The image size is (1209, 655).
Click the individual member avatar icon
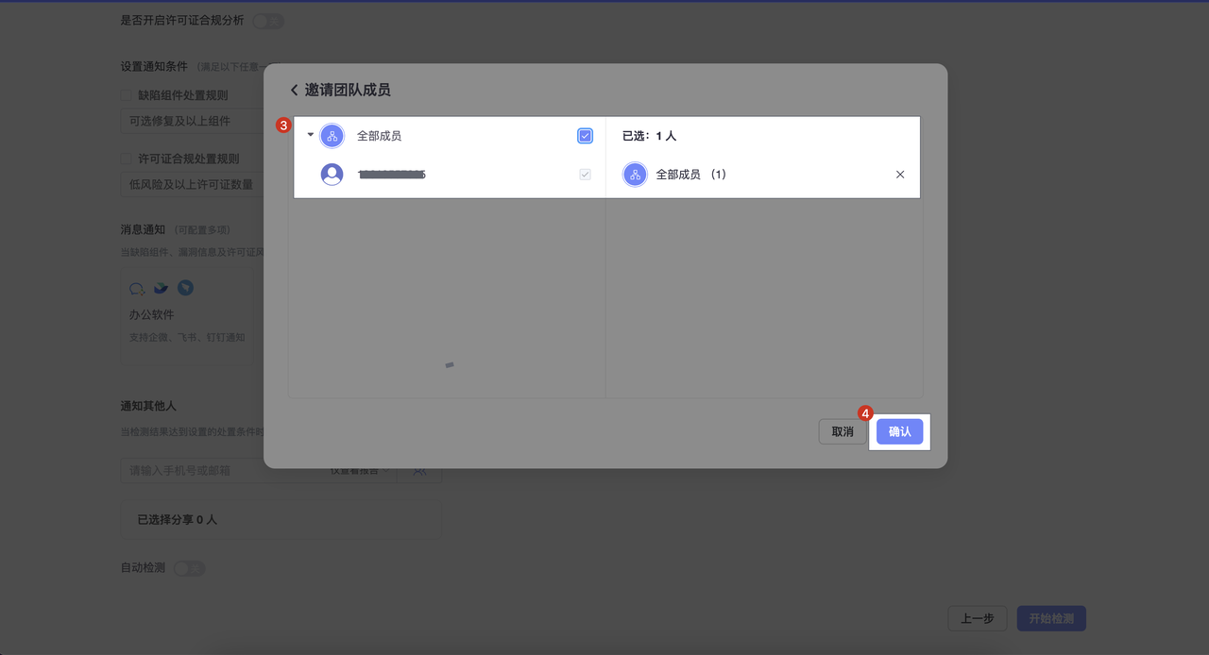click(x=332, y=175)
